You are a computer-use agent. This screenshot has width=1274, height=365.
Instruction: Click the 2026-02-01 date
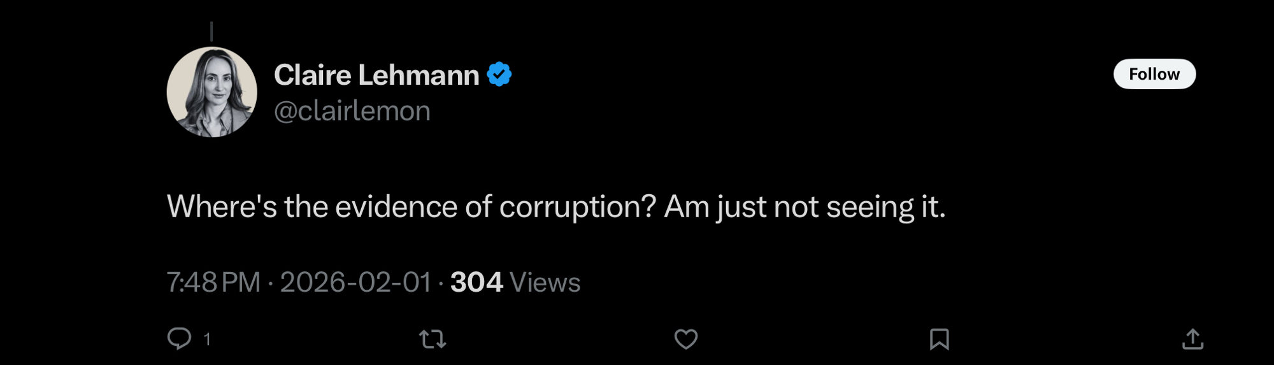(x=355, y=282)
